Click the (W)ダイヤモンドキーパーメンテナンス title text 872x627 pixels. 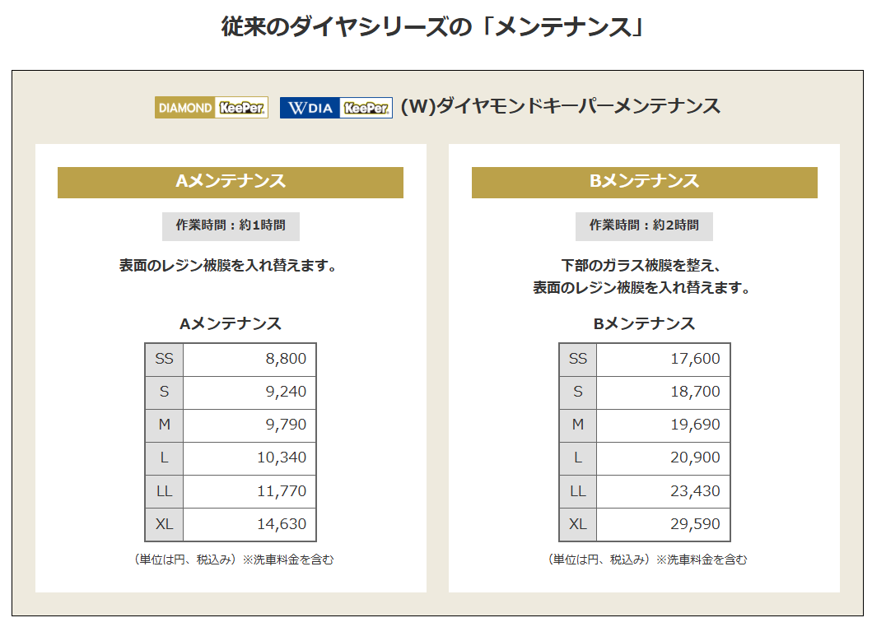coord(561,105)
